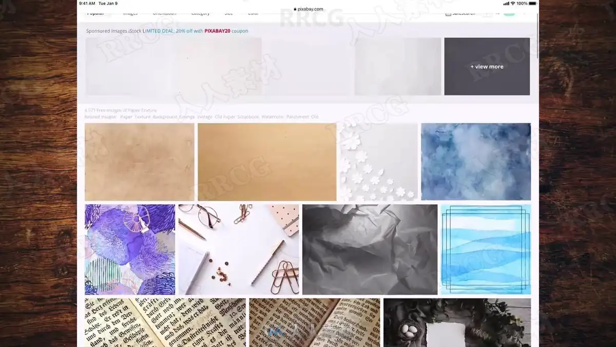
Task: Click the SafeSearch checkbox
Action: [448, 13]
